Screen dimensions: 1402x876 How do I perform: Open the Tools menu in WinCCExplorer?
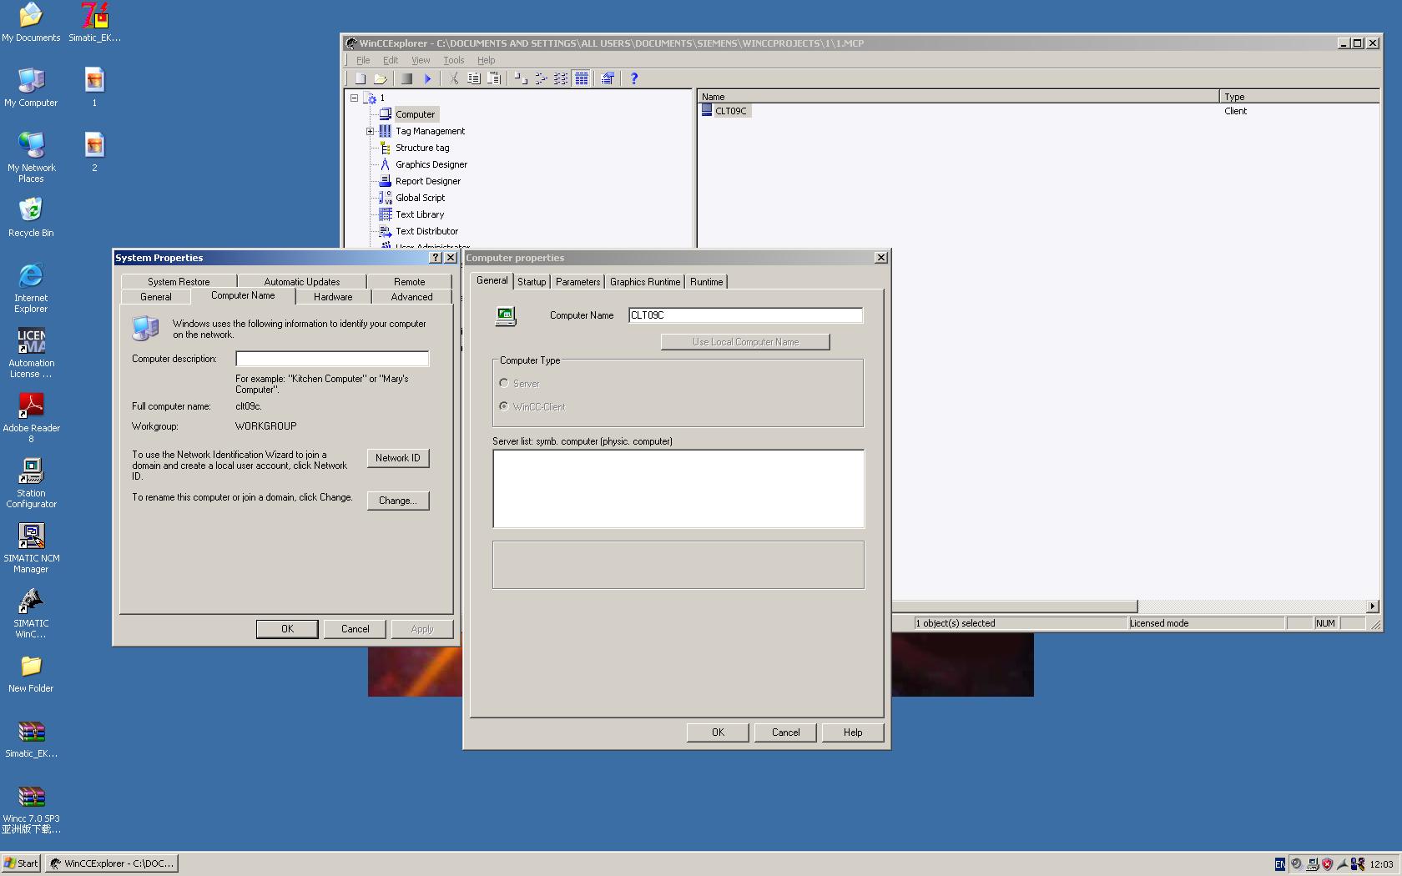click(454, 60)
